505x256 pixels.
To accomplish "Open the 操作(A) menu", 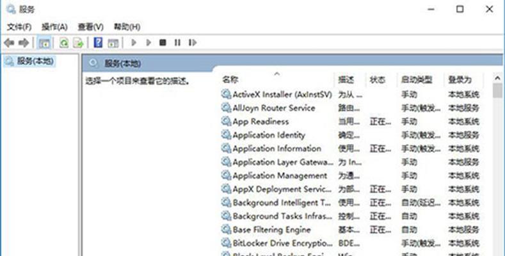I will [x=55, y=27].
